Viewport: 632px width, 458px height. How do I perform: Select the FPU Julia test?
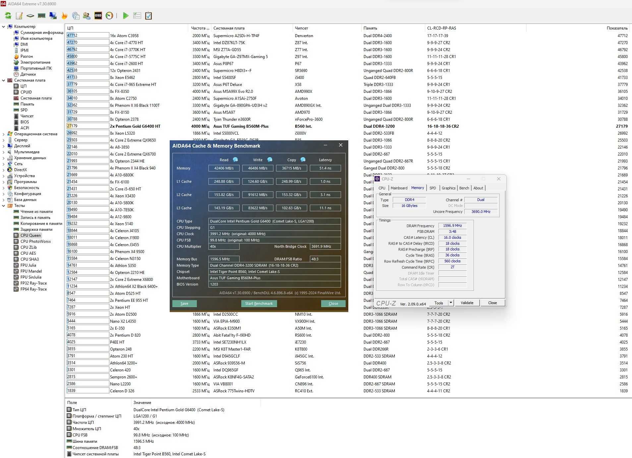[28, 265]
